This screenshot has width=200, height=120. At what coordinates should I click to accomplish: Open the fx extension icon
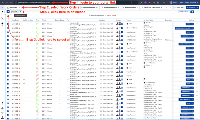(150, 3)
